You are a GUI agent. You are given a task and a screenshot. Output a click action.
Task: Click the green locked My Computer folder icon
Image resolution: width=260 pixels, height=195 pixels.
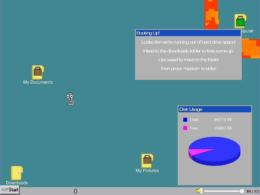[240, 21]
